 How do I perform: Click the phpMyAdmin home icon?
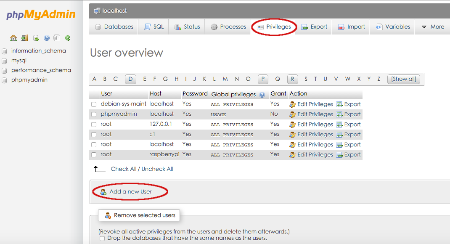point(13,38)
